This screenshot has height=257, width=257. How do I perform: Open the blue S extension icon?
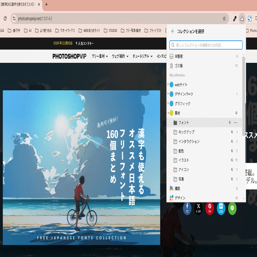250,19
